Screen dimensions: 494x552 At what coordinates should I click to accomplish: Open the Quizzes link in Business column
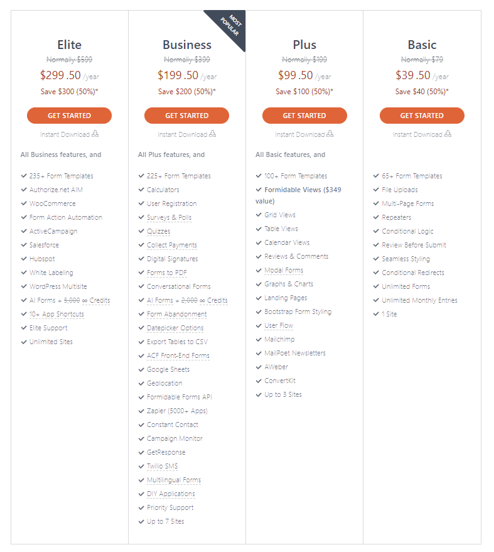[x=158, y=231]
